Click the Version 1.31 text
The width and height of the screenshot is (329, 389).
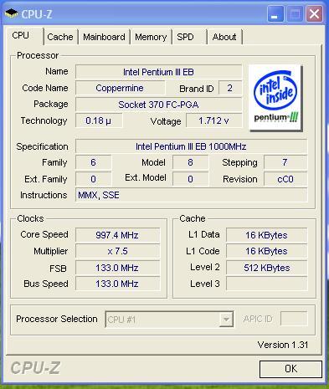[283, 345]
